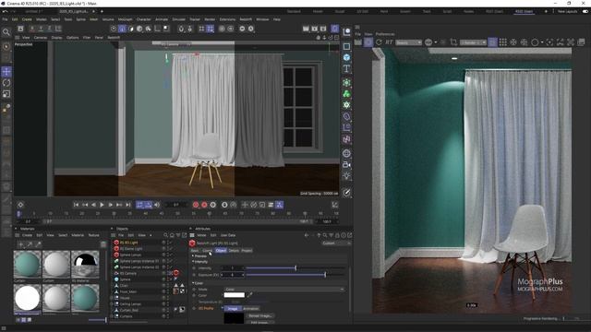Image resolution: width=591 pixels, height=332 pixels.
Task: Click the Render to Picture Viewer icon
Action: 314,29
